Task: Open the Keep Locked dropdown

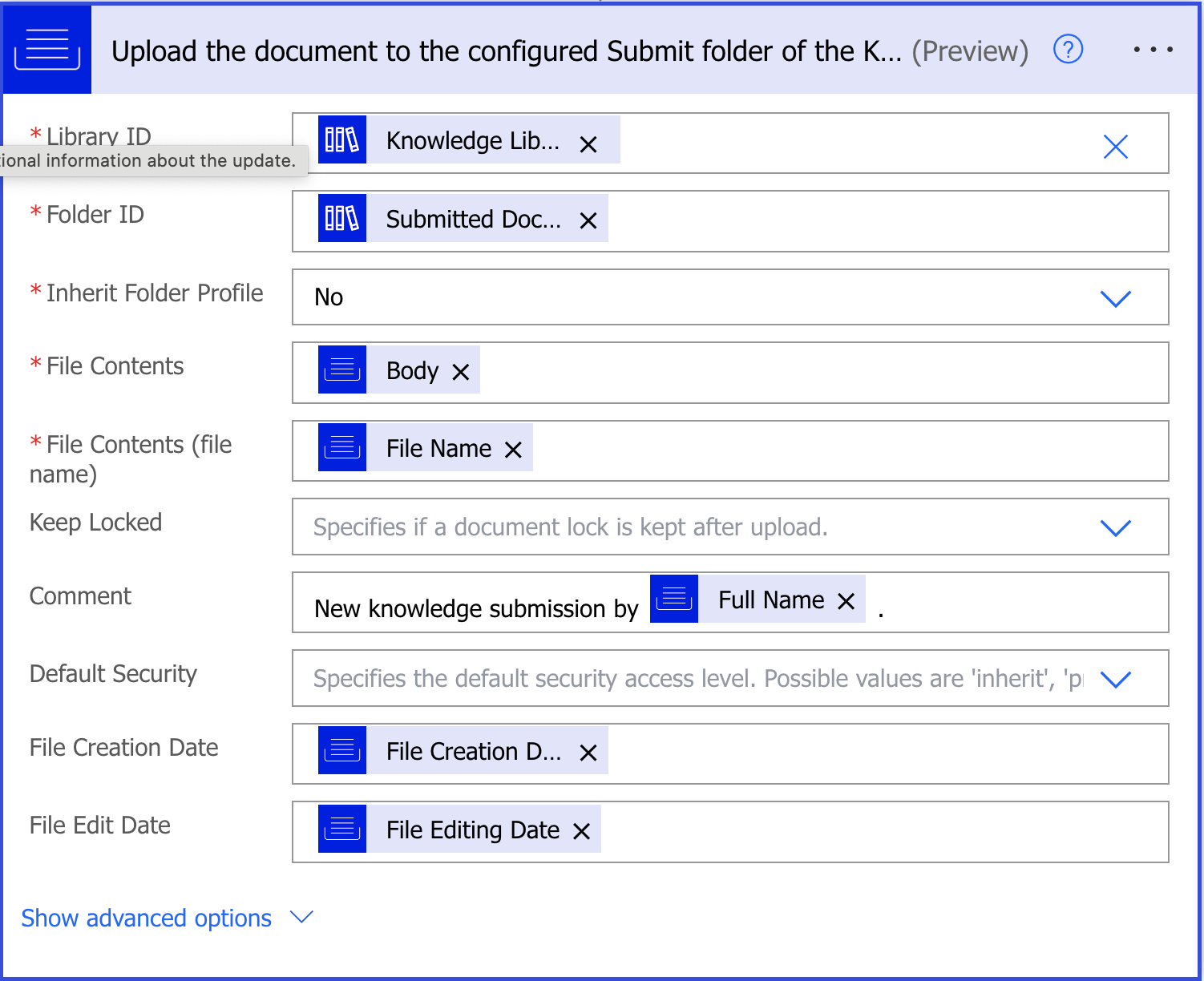Action: (1115, 527)
